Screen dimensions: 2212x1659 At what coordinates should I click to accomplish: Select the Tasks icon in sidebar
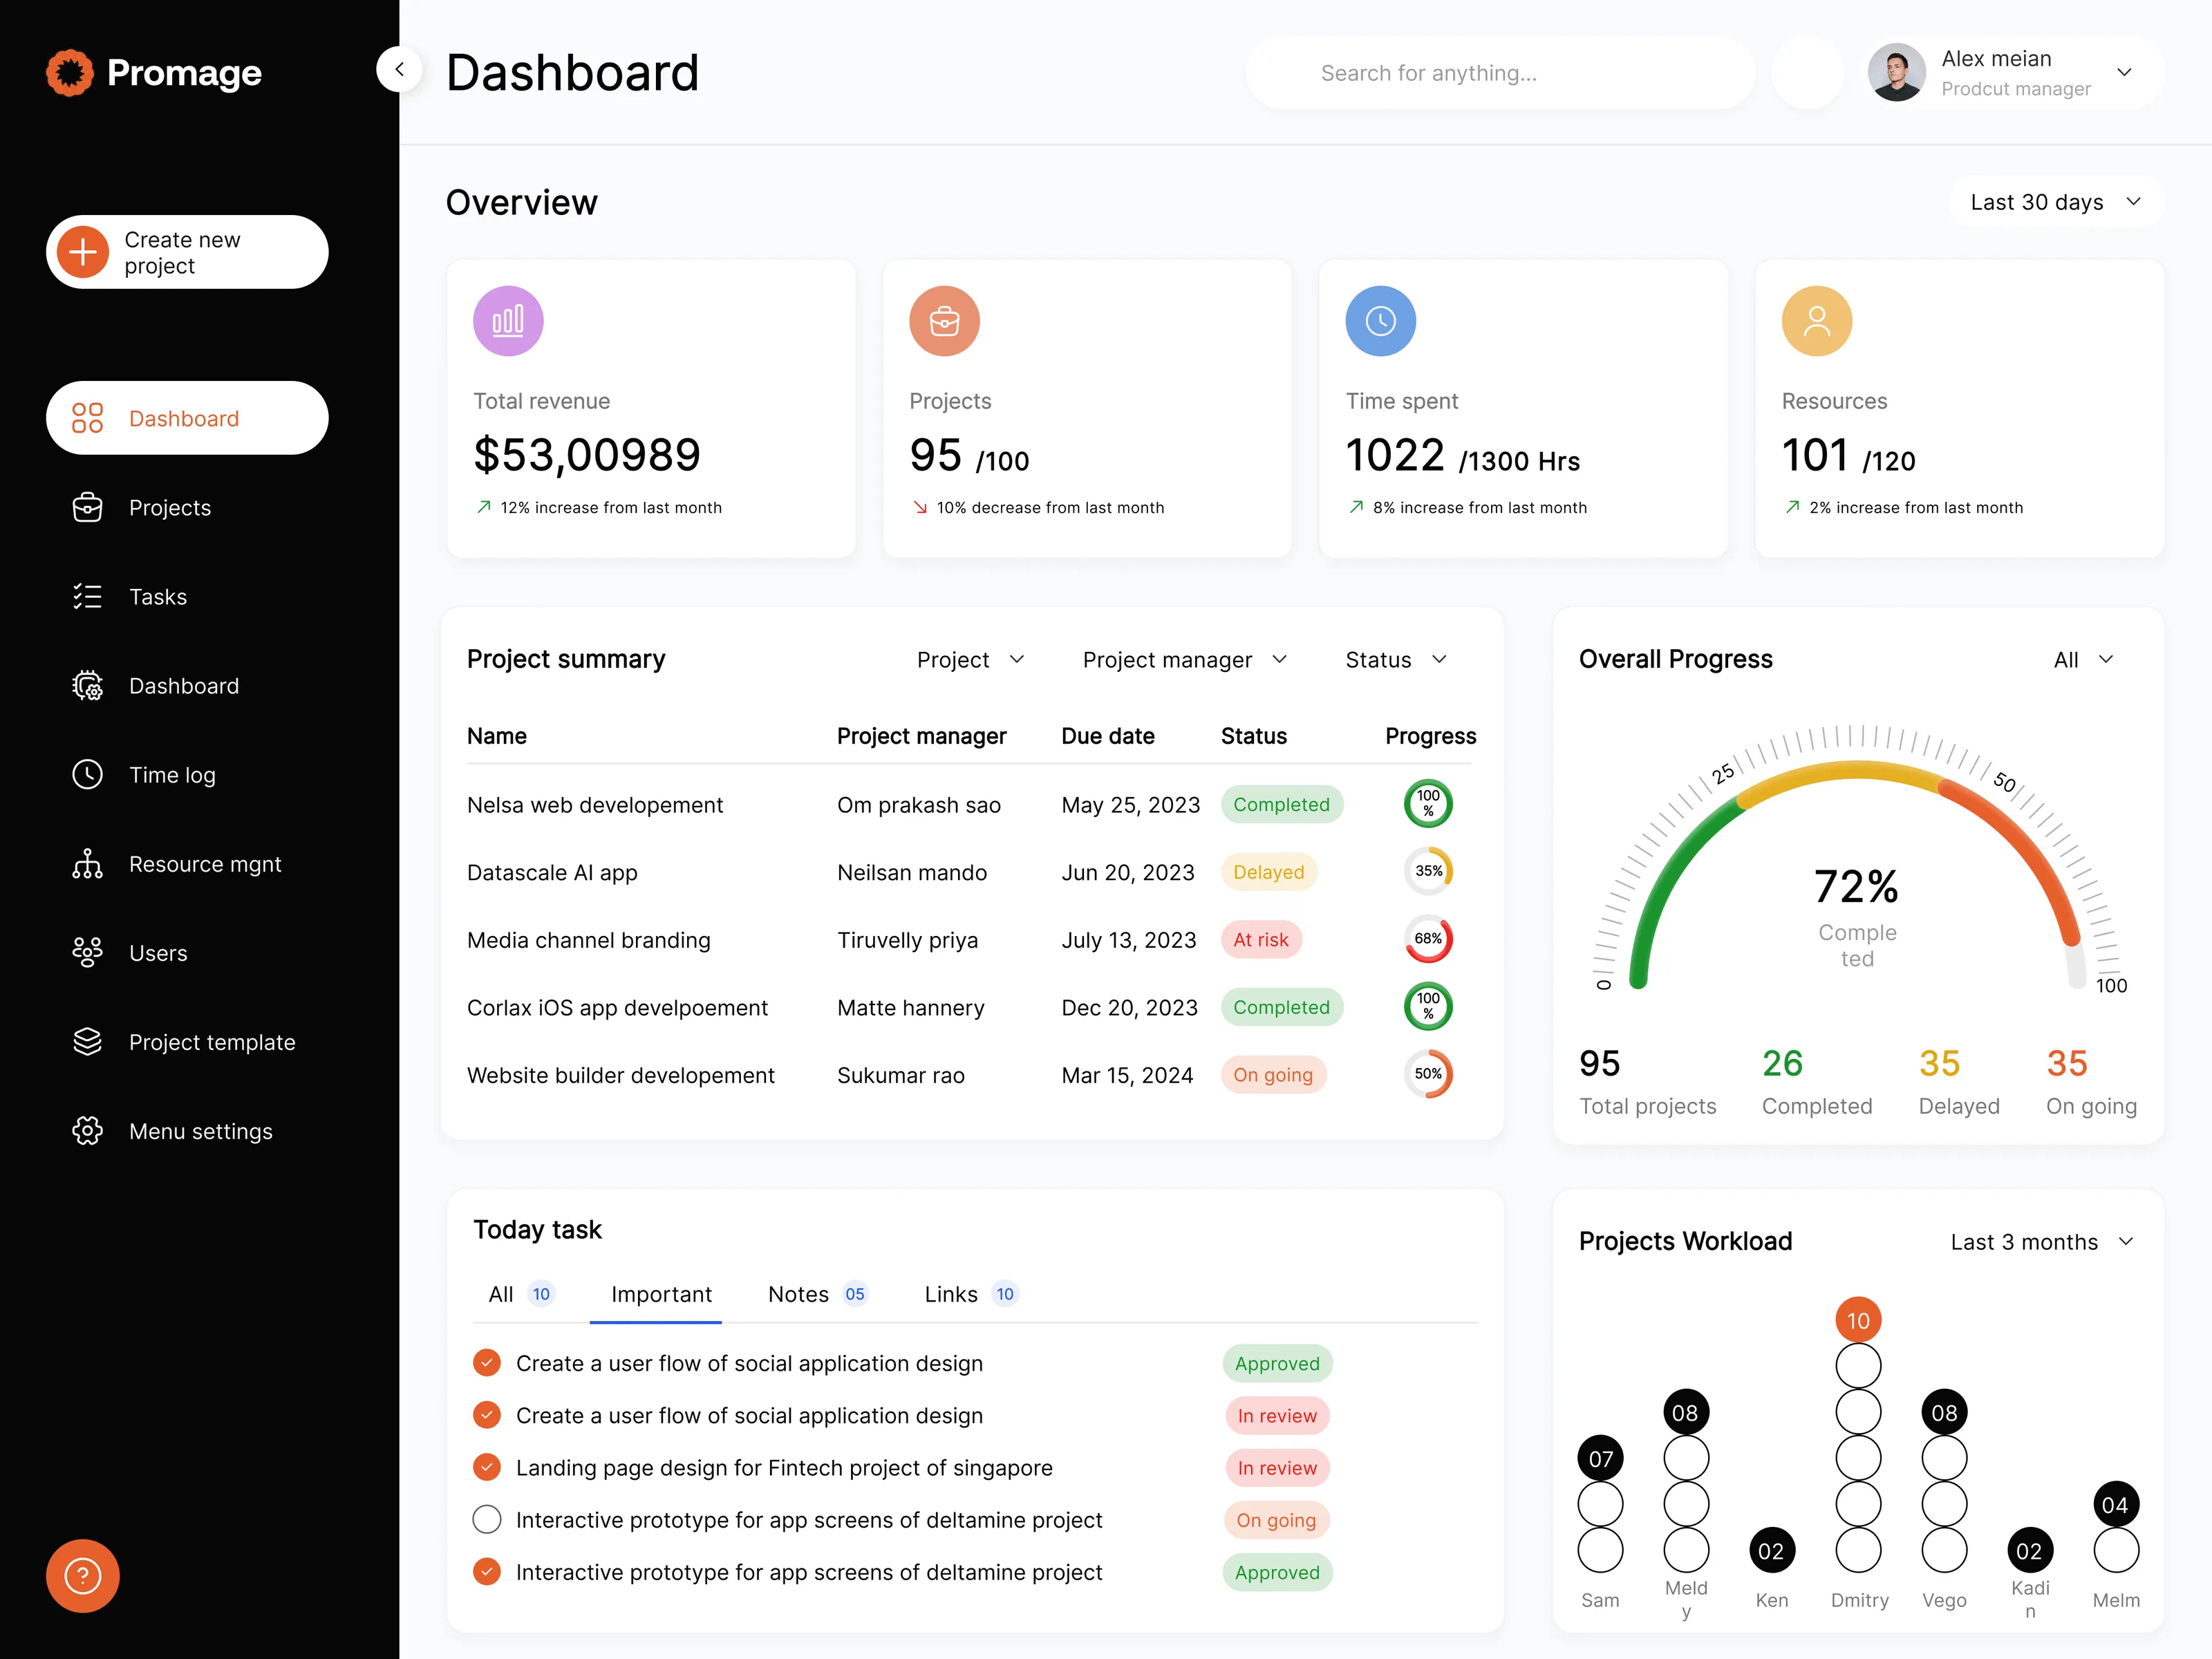88,596
